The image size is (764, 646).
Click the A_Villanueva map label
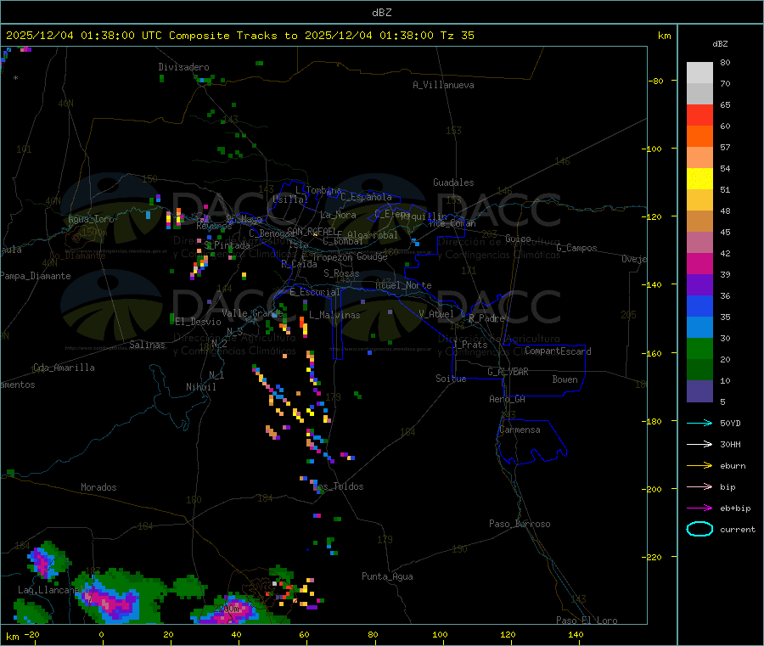pos(443,85)
